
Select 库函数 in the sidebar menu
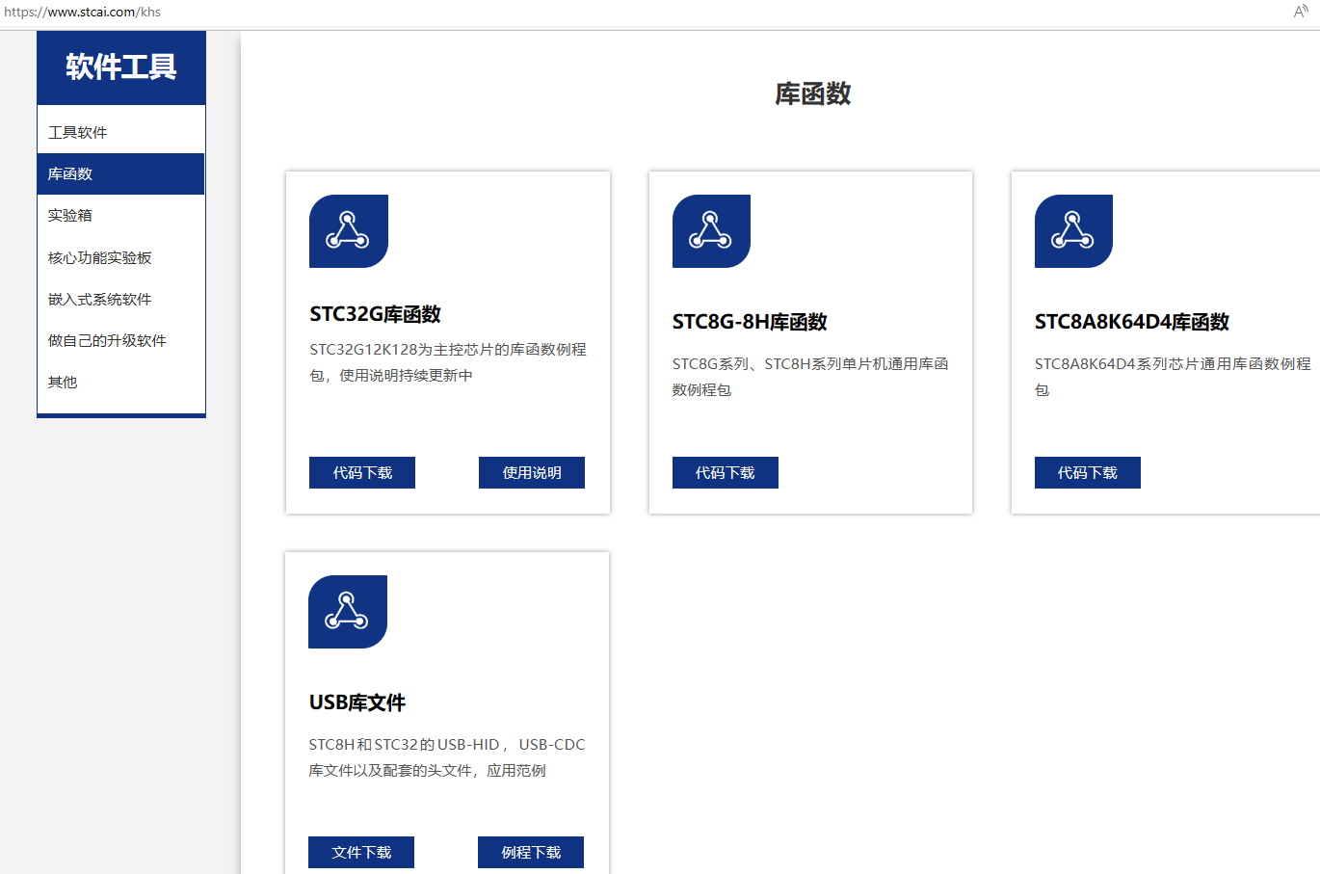tap(121, 173)
